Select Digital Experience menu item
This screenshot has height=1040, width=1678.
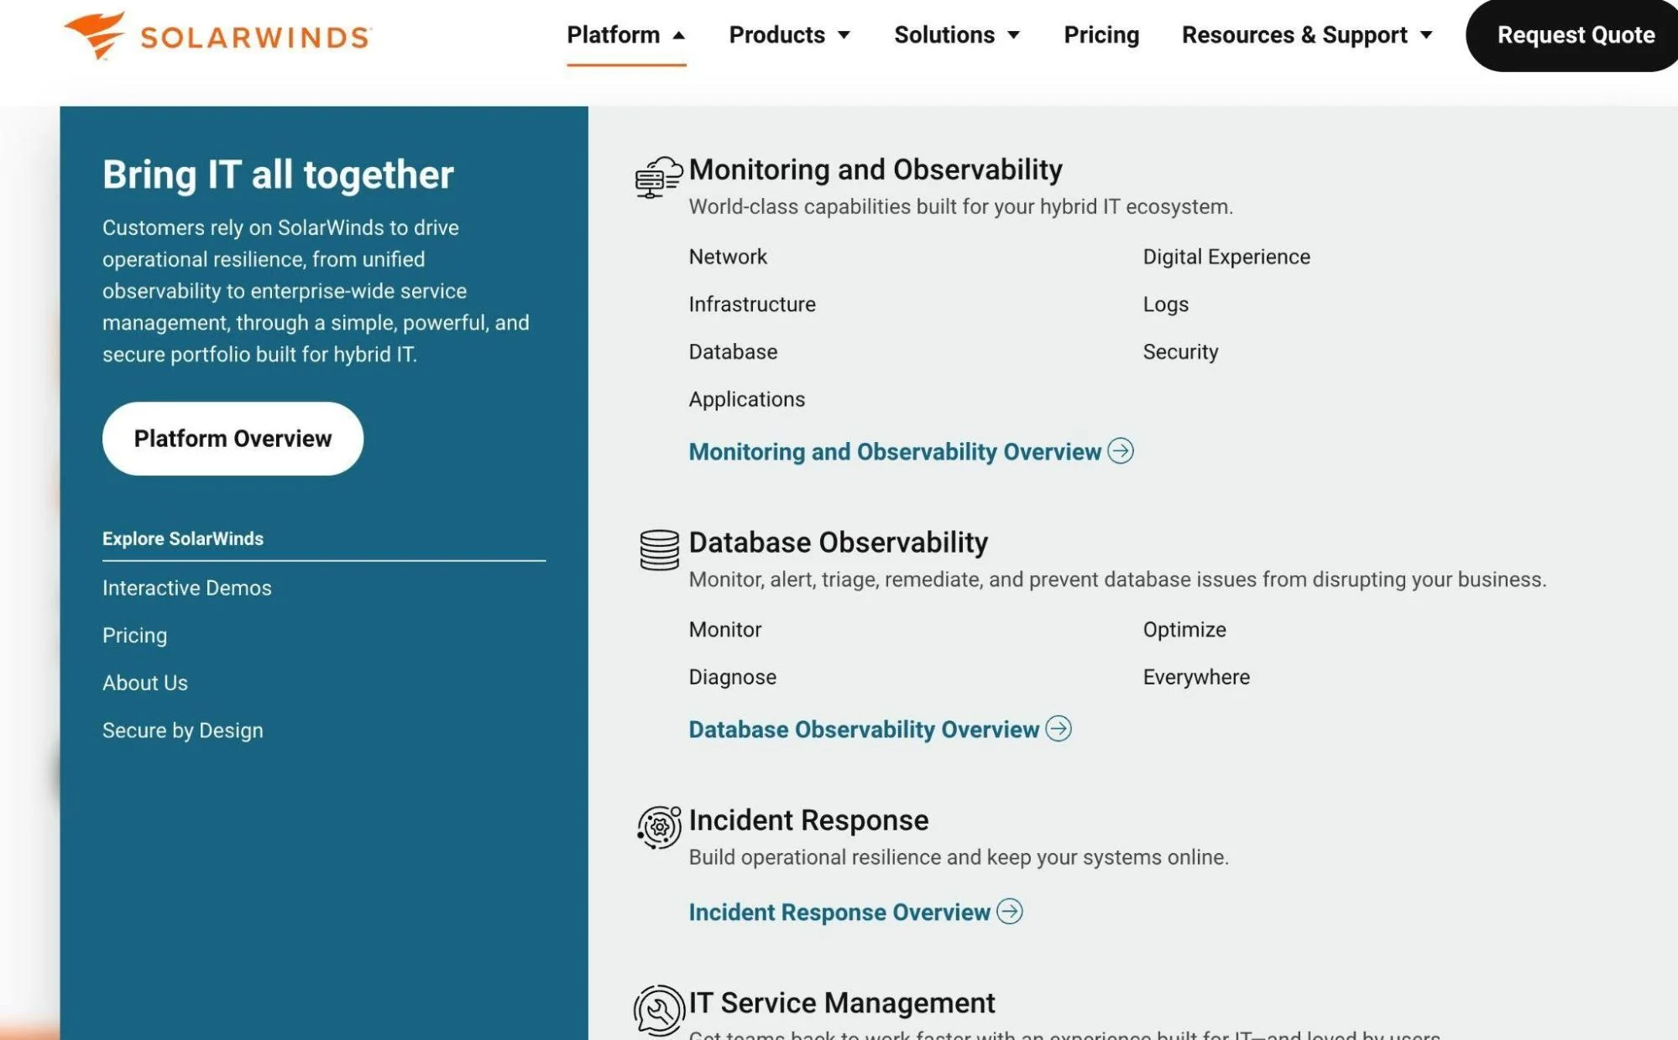coord(1226,257)
